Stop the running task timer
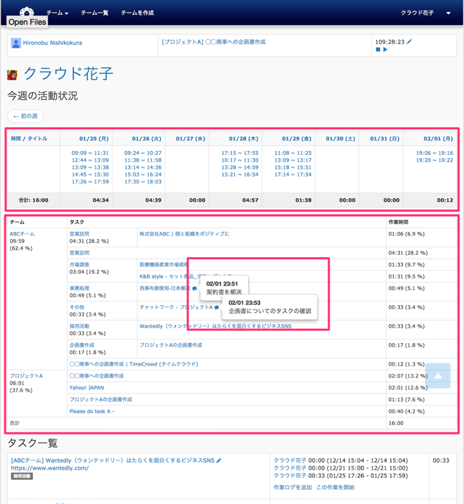This screenshot has height=504, width=464. 378,51
